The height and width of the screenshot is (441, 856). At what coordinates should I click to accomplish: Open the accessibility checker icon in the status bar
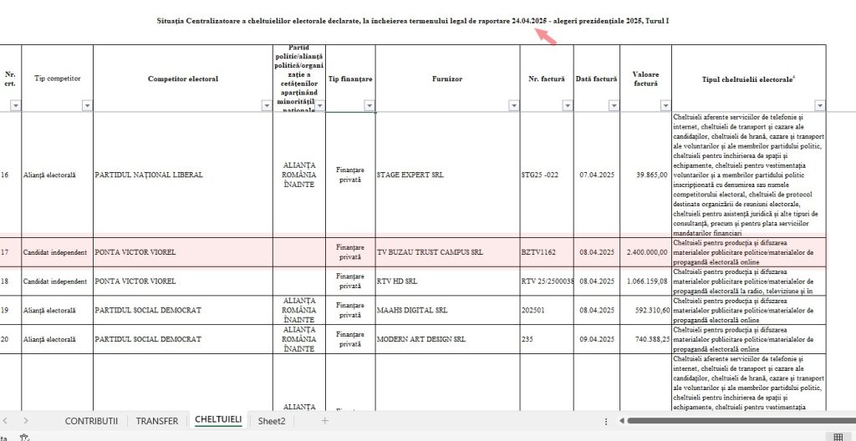click(24, 437)
